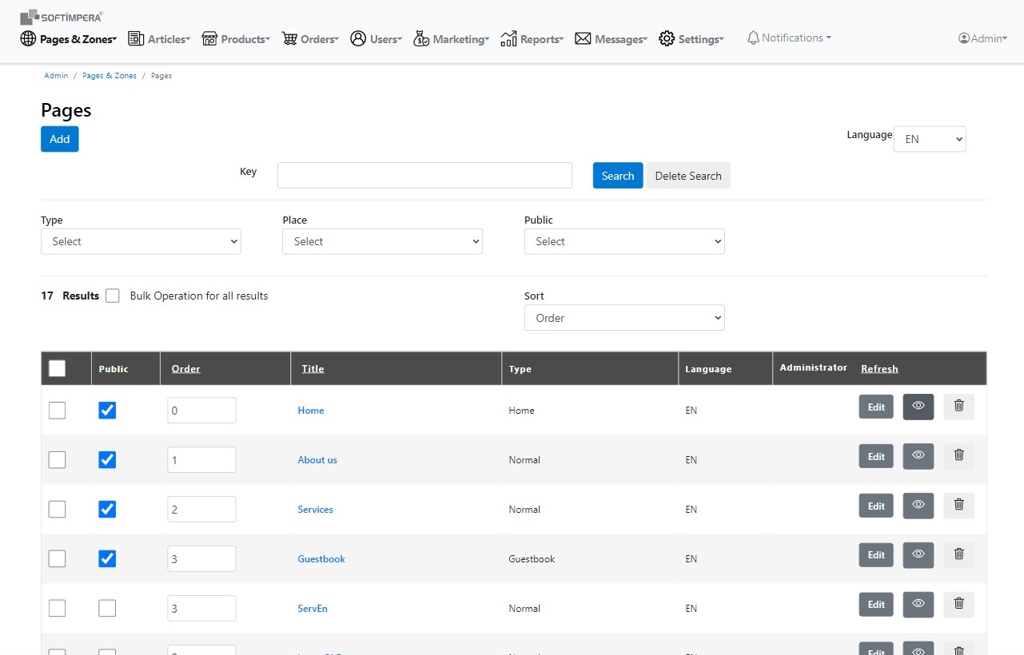Preview the Guestbook page with eye icon
This screenshot has width=1024, height=655.
click(x=918, y=555)
